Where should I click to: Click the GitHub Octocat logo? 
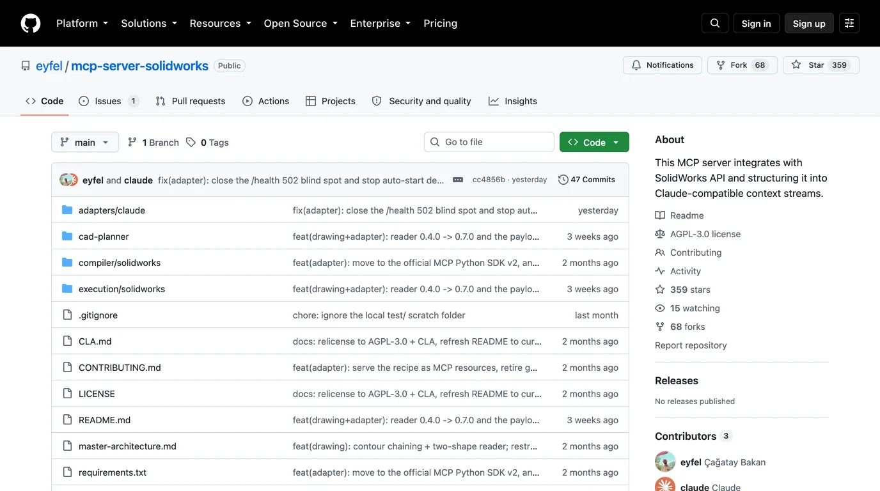coord(31,23)
